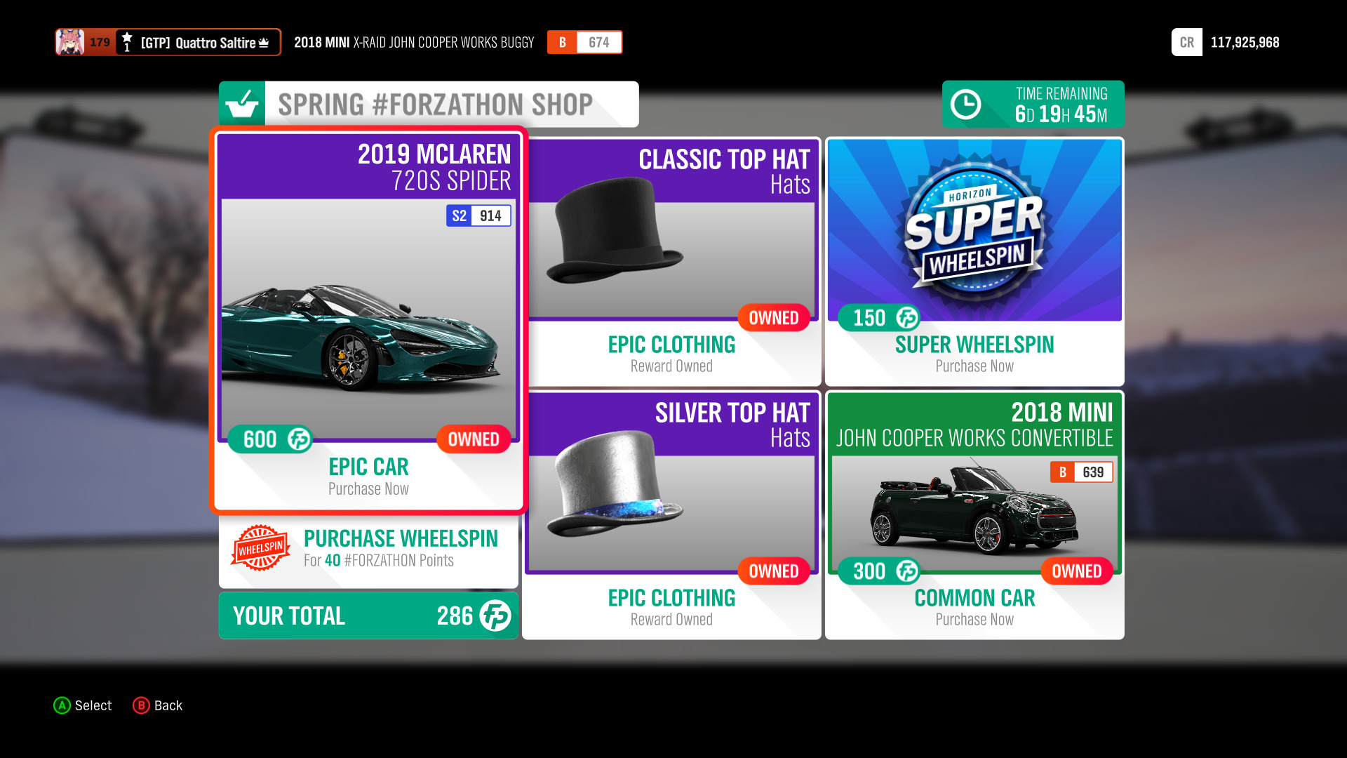Select the 2018 Mini John Cooper Works Convertible
This screenshot has width=1347, height=758.
pos(974,515)
